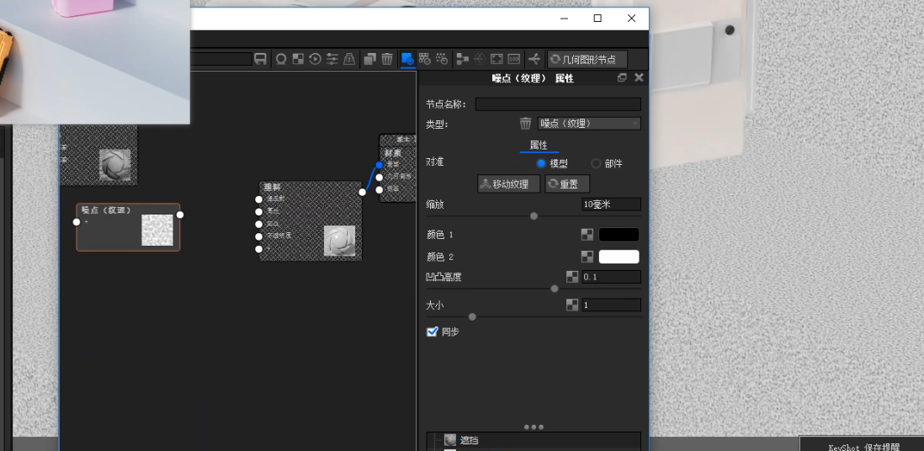Select the 模型 radio button

(541, 163)
